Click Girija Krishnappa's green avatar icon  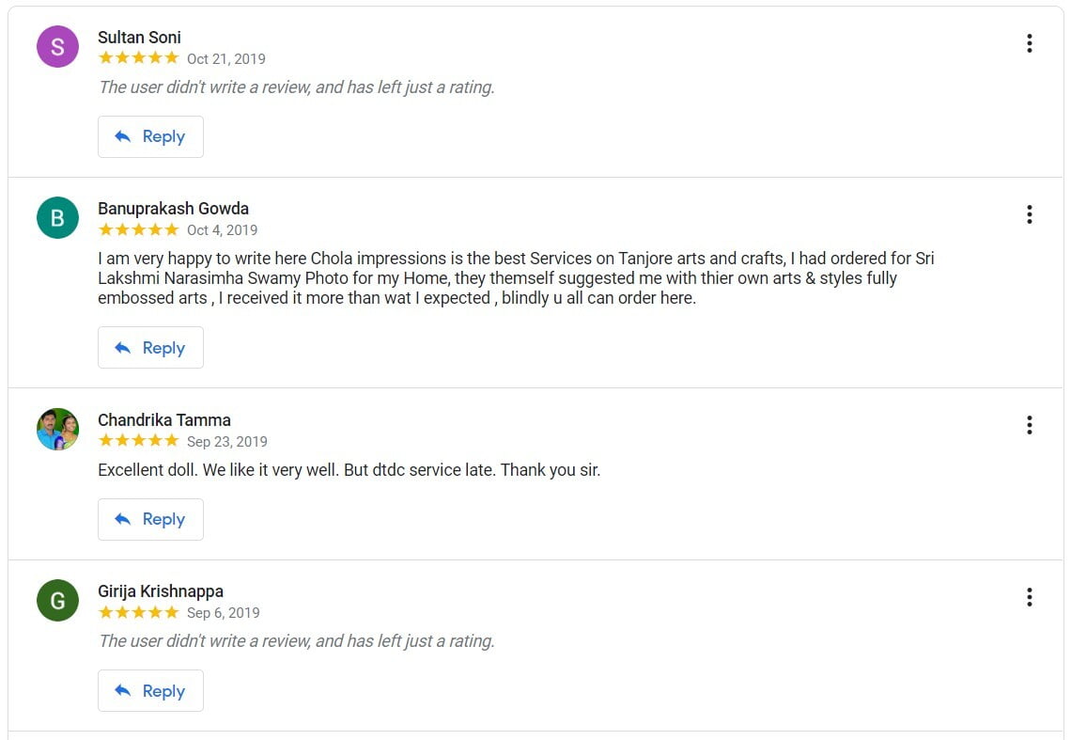pos(57,601)
